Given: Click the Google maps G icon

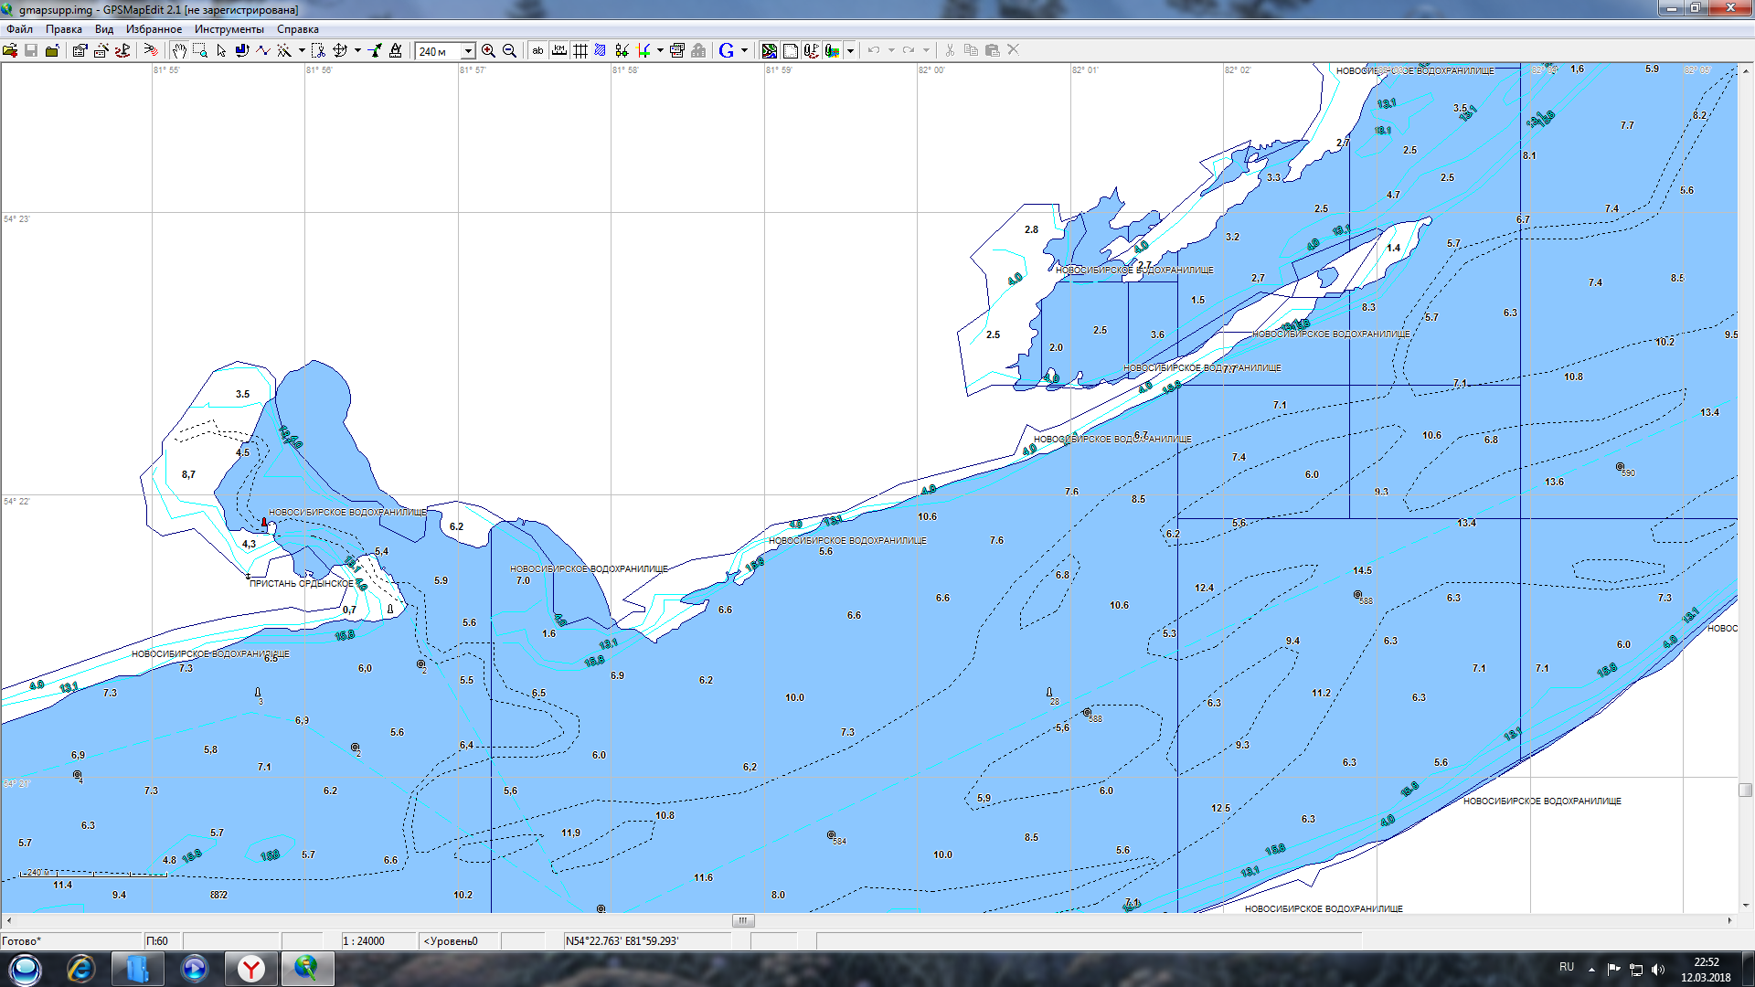Looking at the screenshot, I should coord(727,50).
